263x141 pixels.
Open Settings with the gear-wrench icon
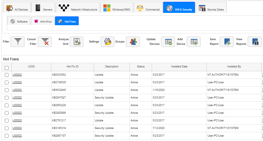[x=107, y=42]
